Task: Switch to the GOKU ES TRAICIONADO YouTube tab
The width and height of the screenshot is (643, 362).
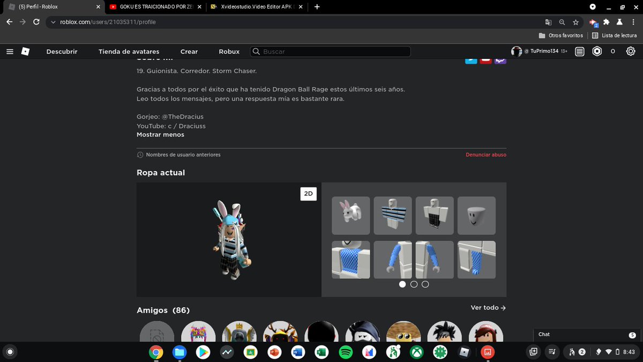Action: point(154,7)
